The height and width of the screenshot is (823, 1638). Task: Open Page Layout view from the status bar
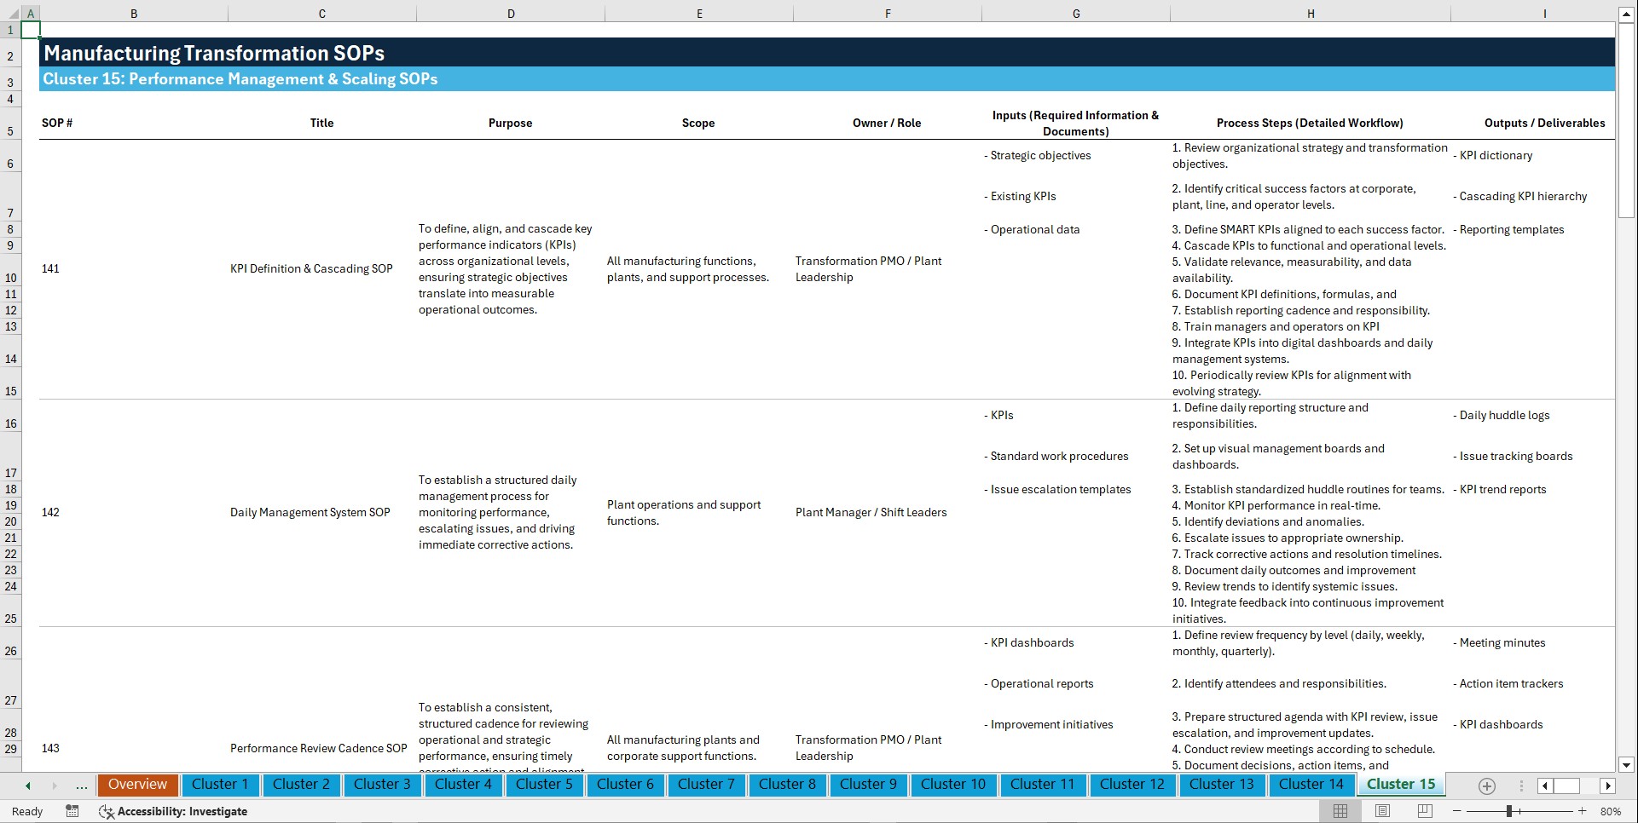pos(1381,811)
